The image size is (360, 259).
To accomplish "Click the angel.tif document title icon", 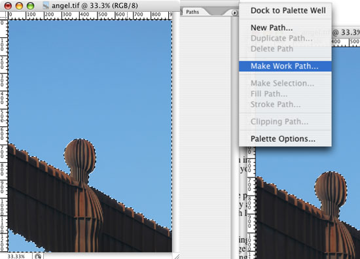I will (46, 5).
